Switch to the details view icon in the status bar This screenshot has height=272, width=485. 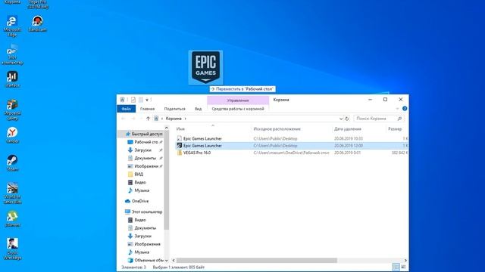pos(396,267)
